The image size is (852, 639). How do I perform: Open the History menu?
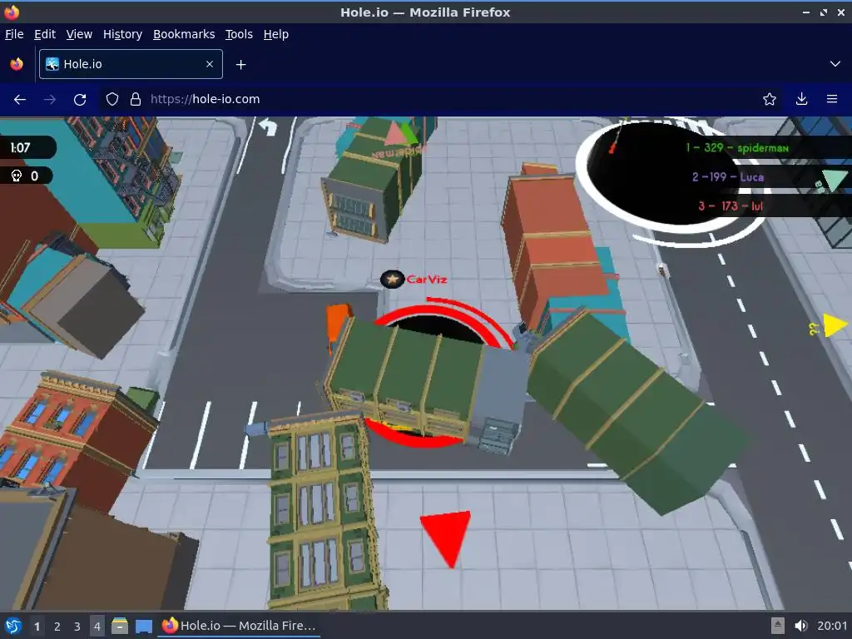coord(122,34)
